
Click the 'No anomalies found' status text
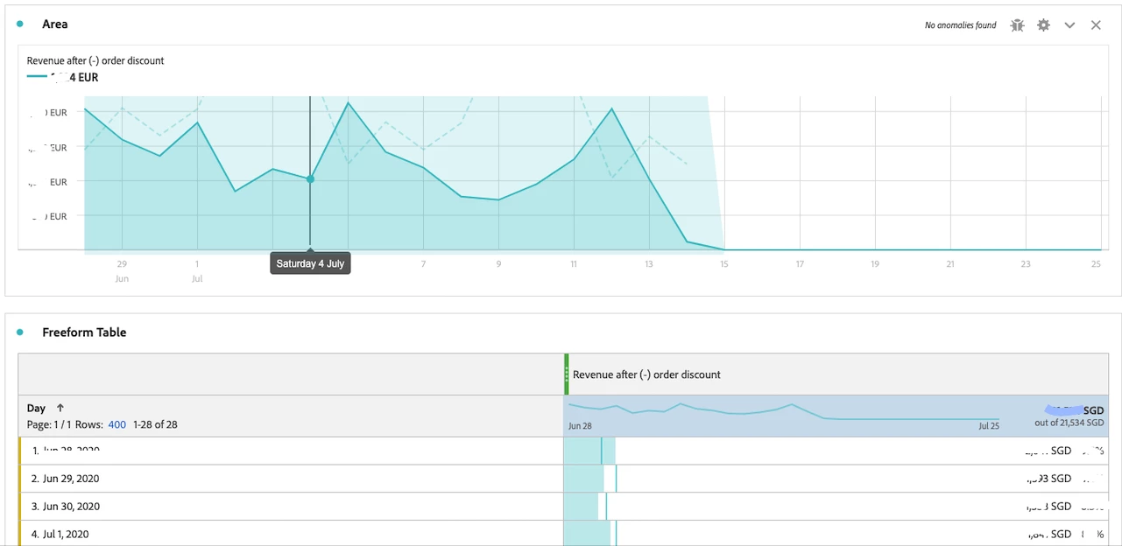click(960, 25)
